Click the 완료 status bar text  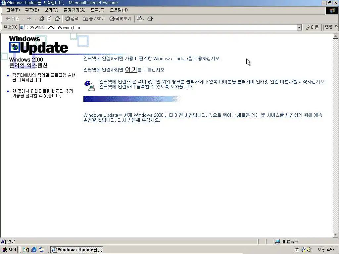point(11,242)
